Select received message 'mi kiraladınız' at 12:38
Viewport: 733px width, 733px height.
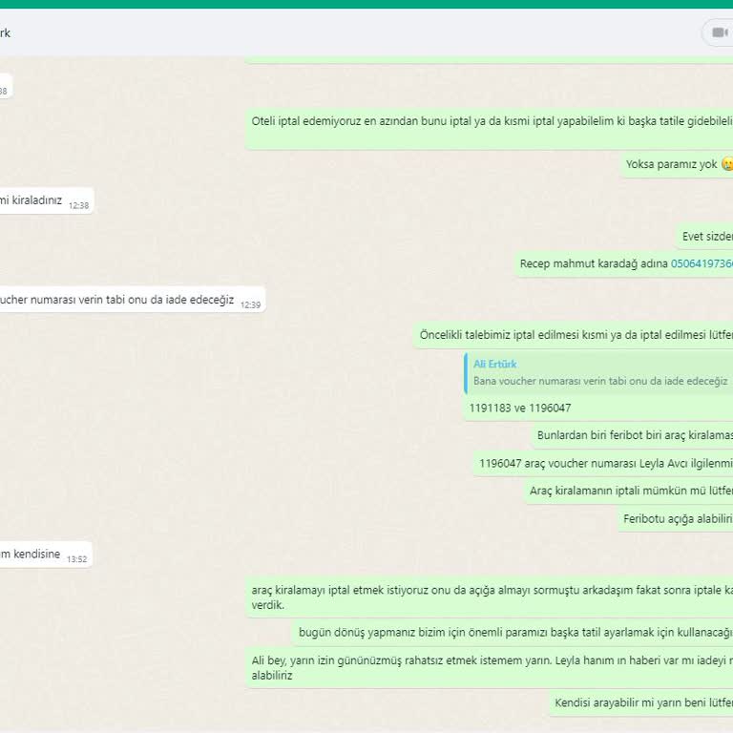click(47, 200)
